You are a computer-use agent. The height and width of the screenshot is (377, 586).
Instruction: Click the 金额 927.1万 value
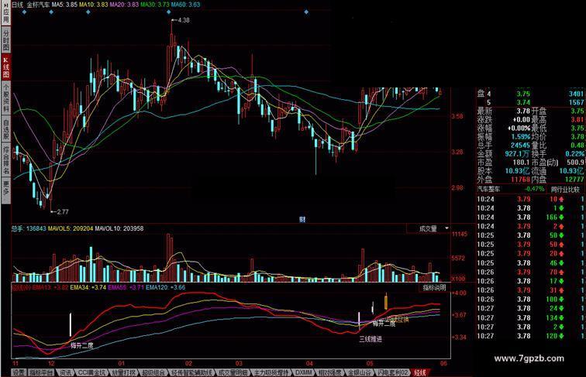[518, 154]
